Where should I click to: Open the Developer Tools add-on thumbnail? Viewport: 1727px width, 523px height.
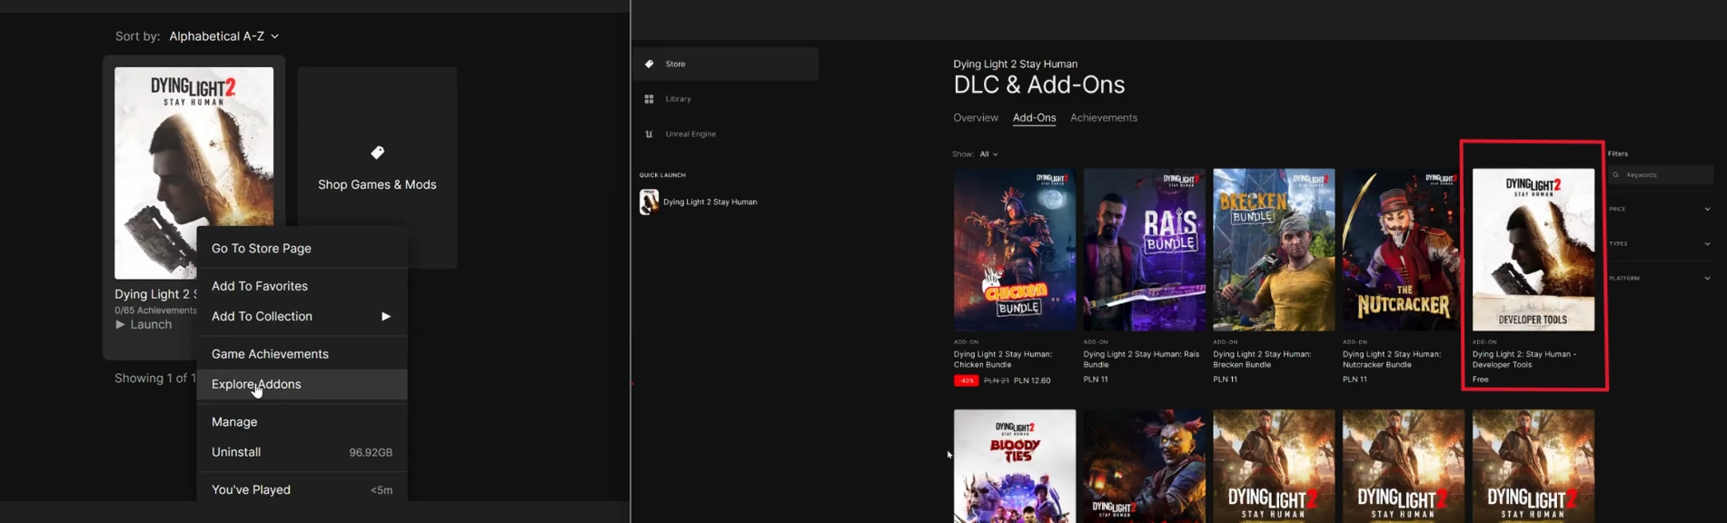click(x=1533, y=250)
